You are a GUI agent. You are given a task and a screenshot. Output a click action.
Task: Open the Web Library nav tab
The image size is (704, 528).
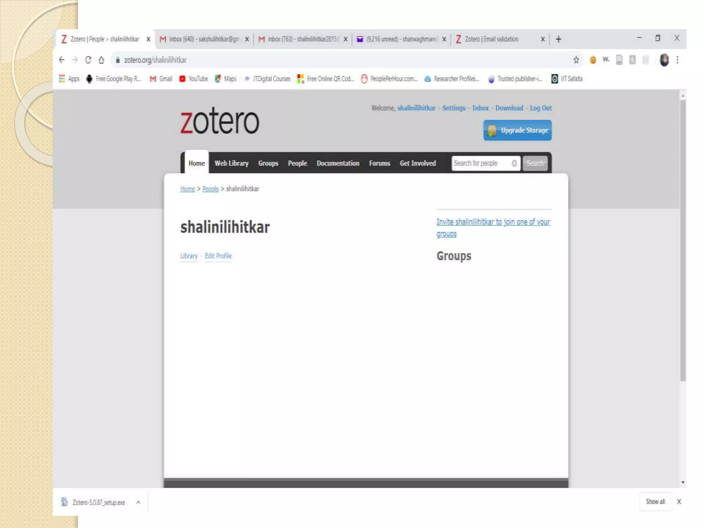[x=231, y=163]
